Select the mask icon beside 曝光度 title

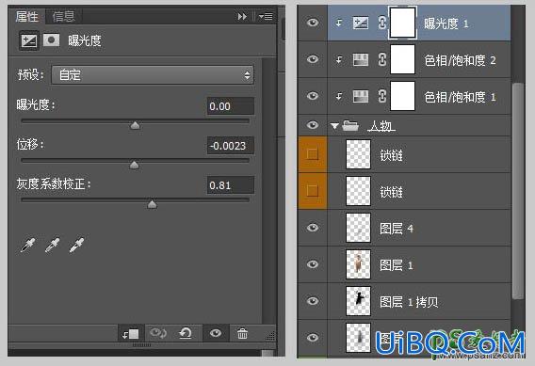pyautogui.click(x=52, y=40)
